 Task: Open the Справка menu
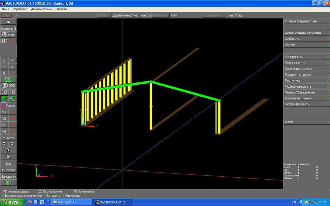tap(61, 9)
